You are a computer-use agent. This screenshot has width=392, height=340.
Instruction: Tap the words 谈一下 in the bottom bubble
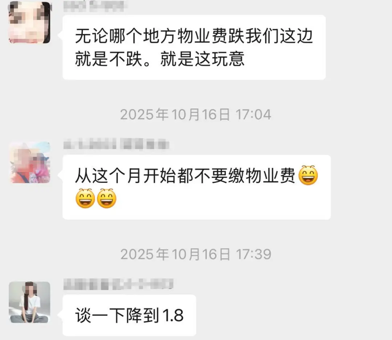(x=100, y=315)
